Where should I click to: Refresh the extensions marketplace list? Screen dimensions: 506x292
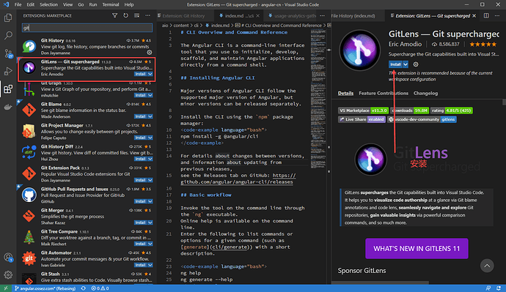click(x=125, y=15)
